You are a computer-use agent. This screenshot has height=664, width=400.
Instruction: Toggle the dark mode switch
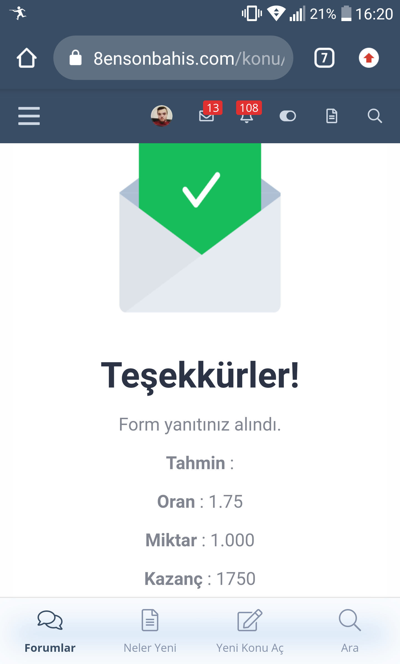(287, 116)
